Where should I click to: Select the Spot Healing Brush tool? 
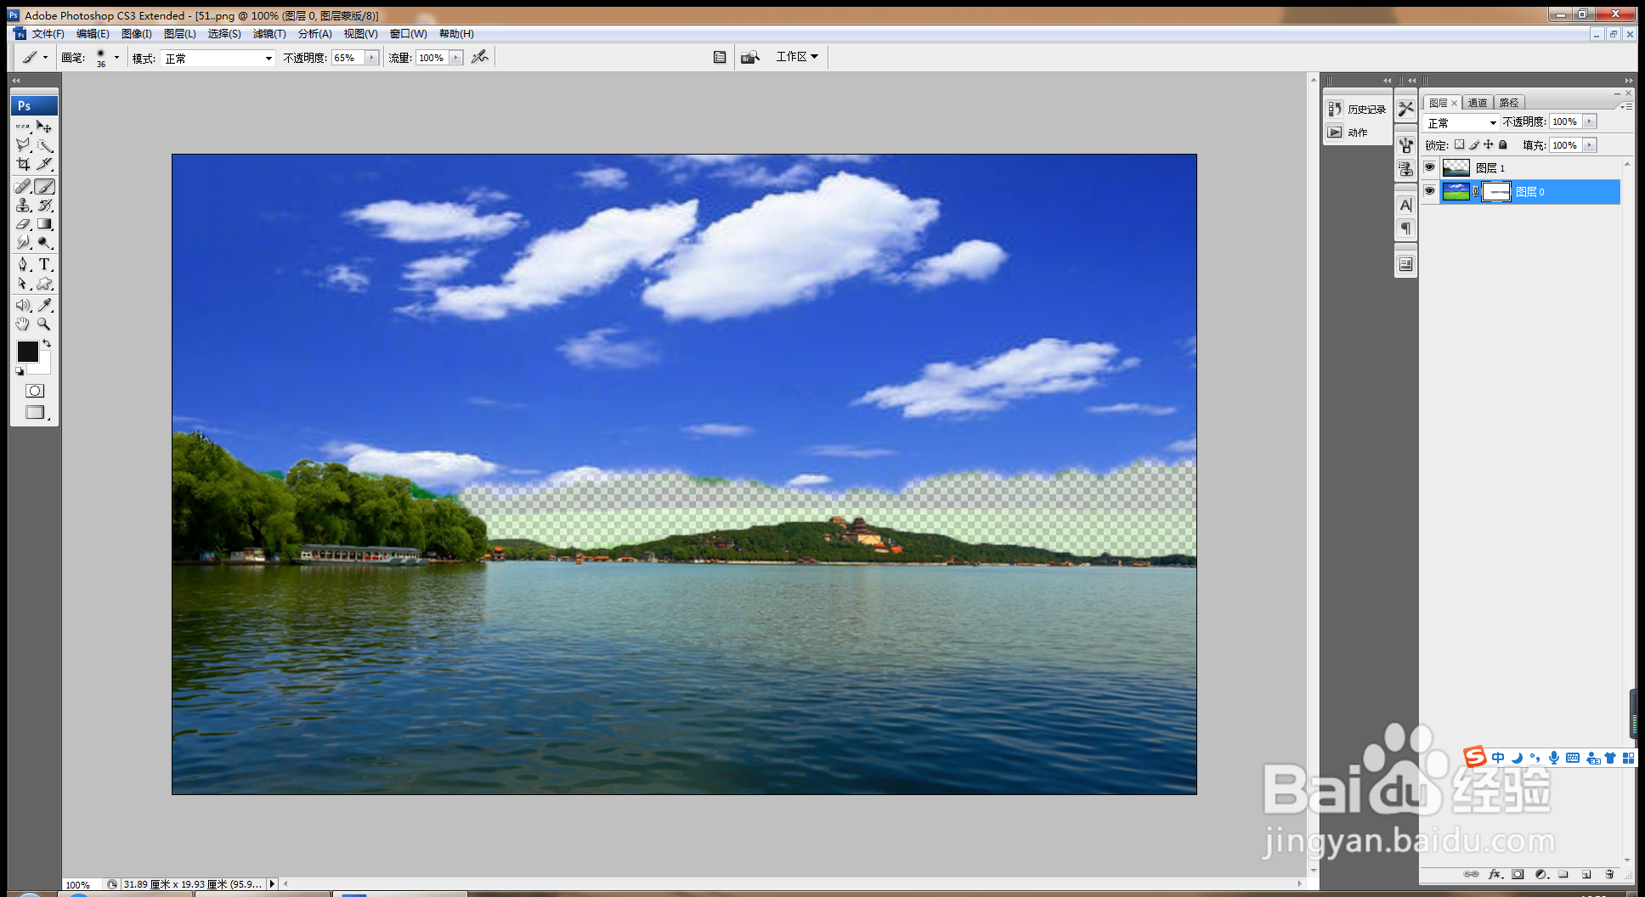pos(23,187)
